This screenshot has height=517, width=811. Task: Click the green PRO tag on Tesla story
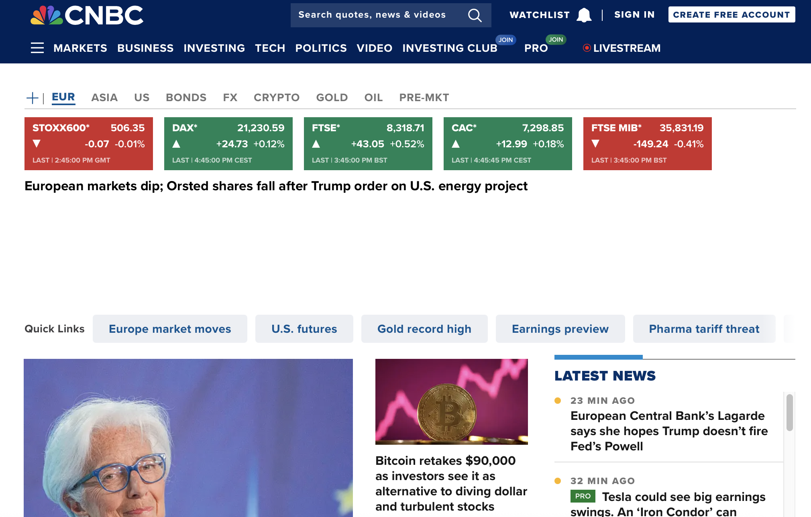click(583, 496)
